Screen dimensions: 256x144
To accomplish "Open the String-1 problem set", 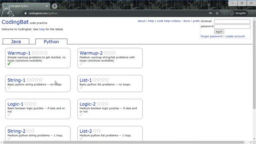I will [16, 80].
